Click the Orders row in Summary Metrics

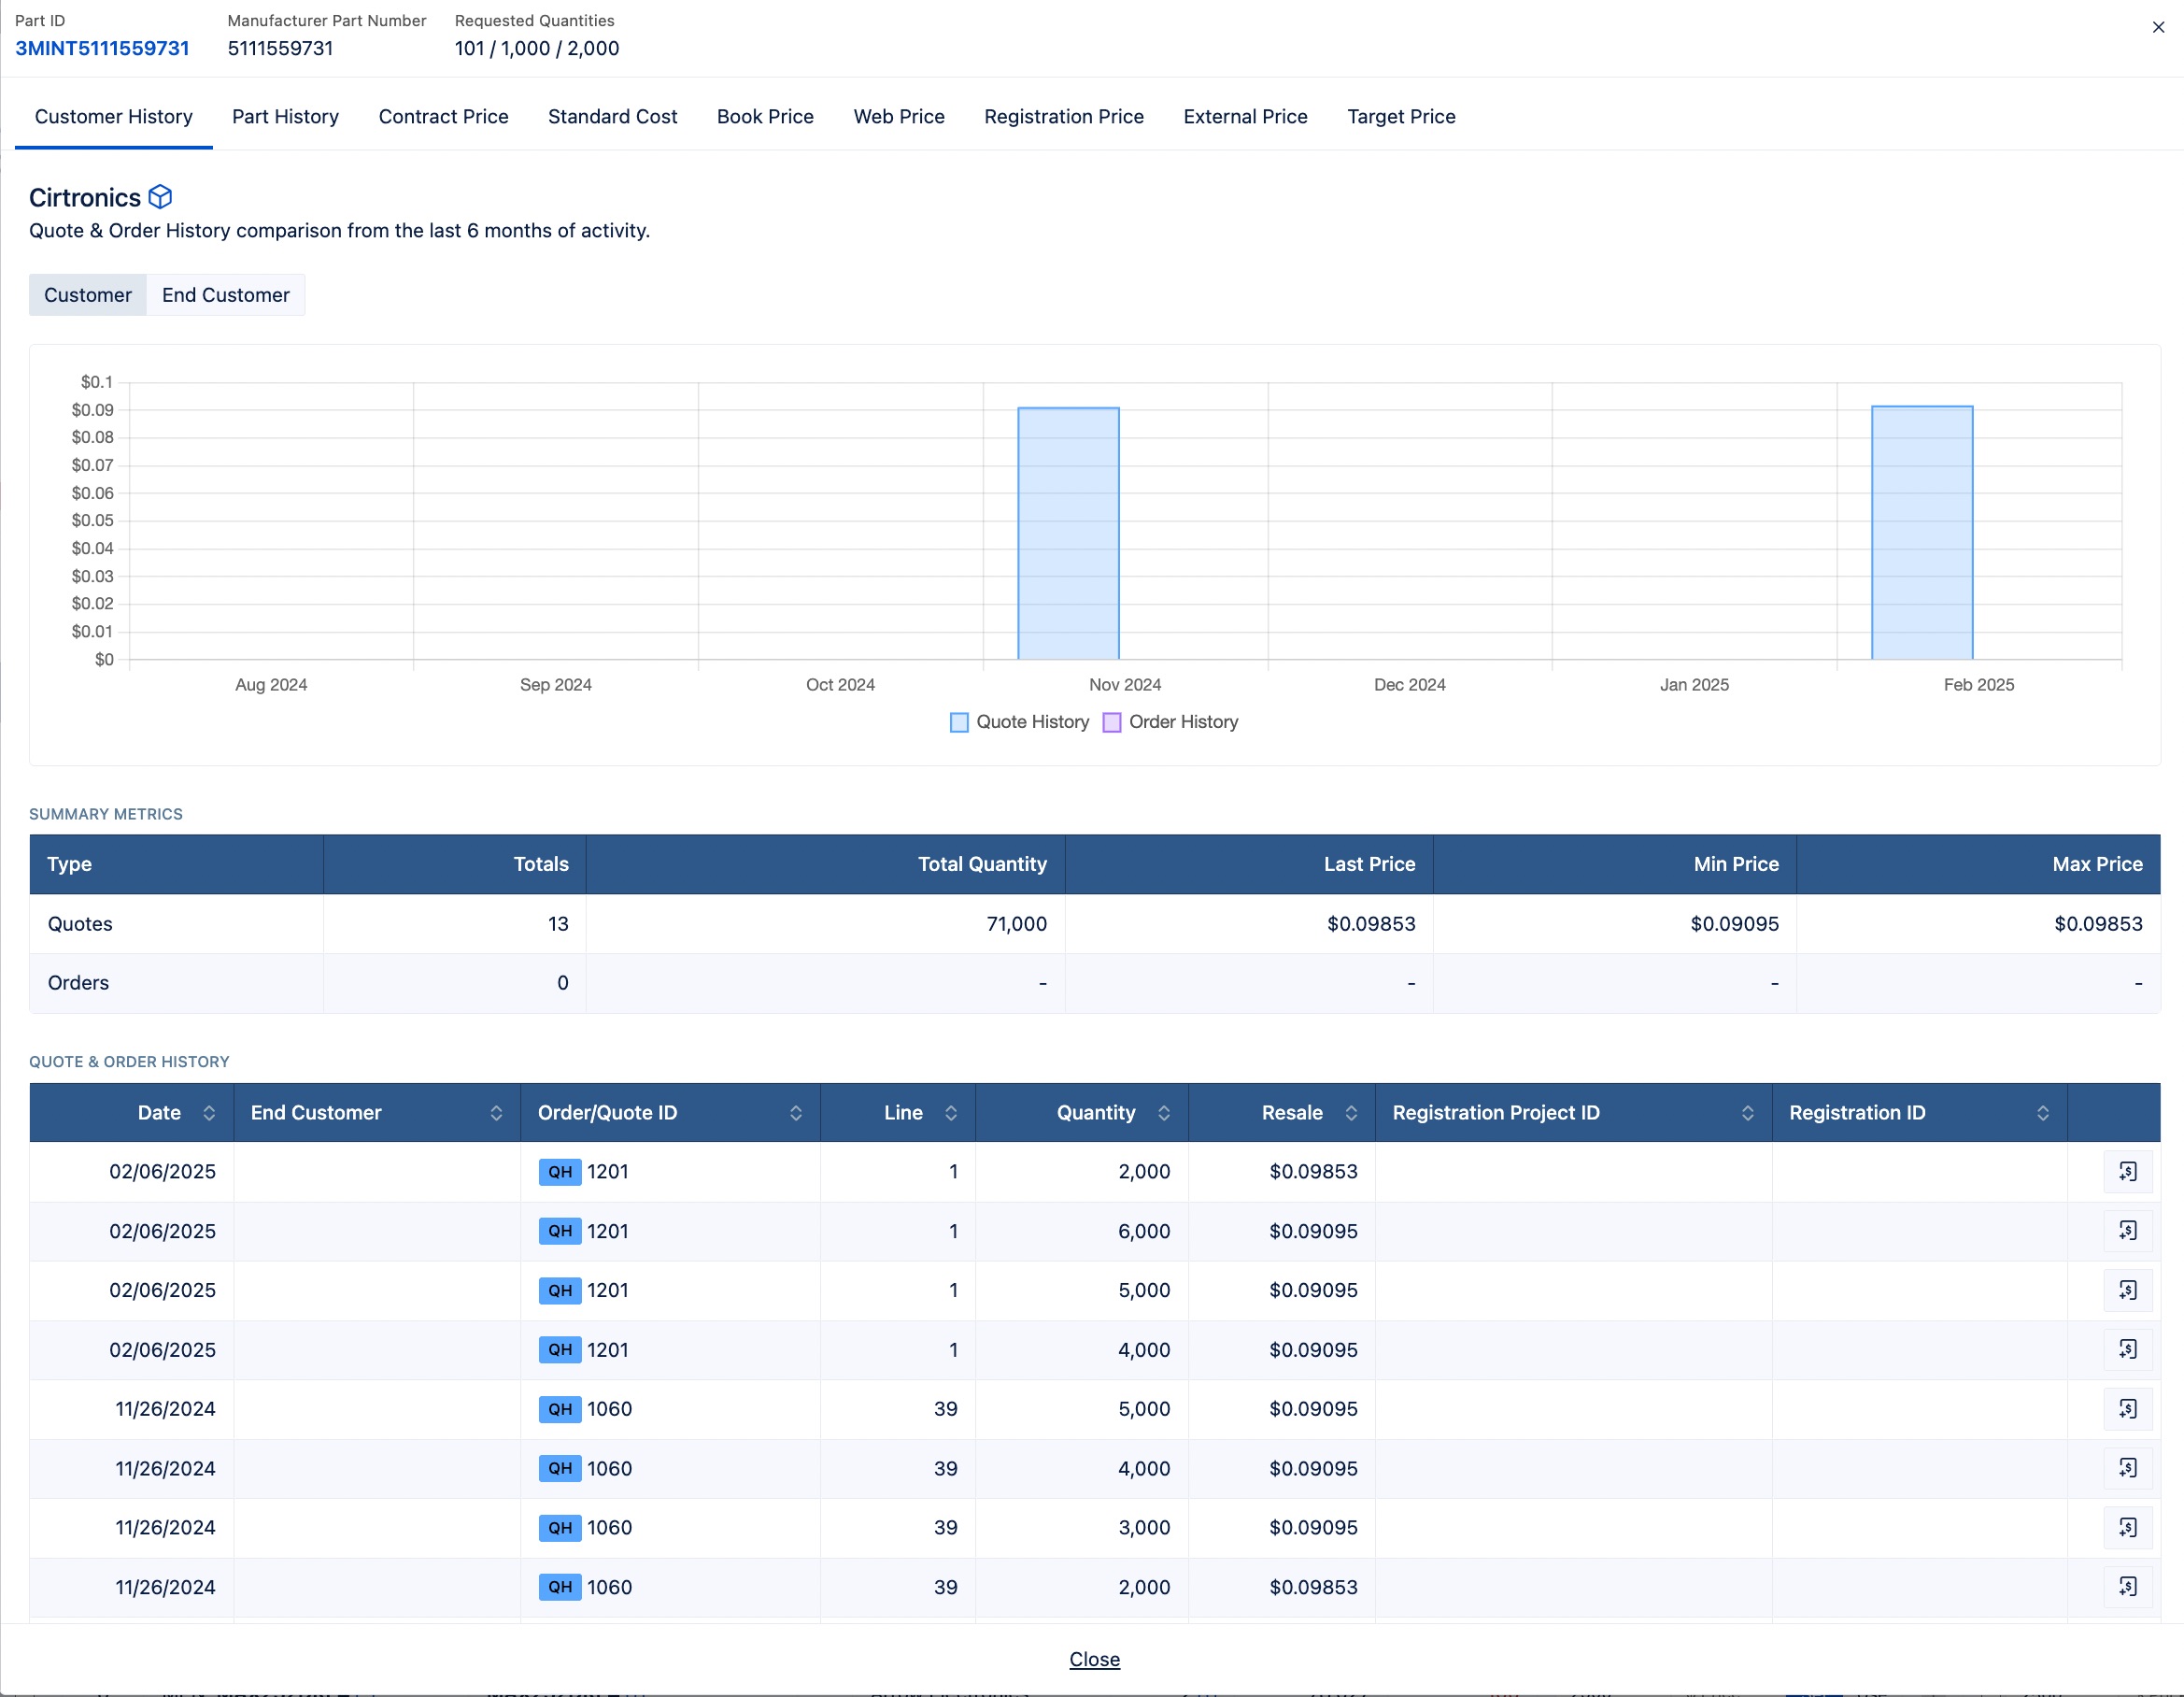point(1094,984)
